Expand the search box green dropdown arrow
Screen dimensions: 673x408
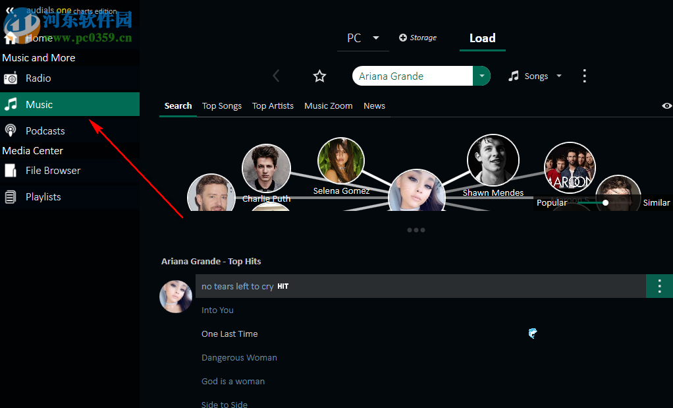(x=481, y=76)
